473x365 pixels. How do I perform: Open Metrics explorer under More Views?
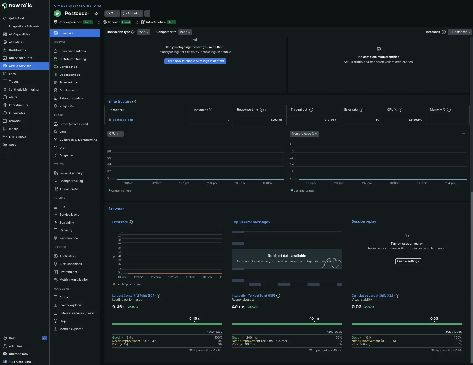(71, 329)
